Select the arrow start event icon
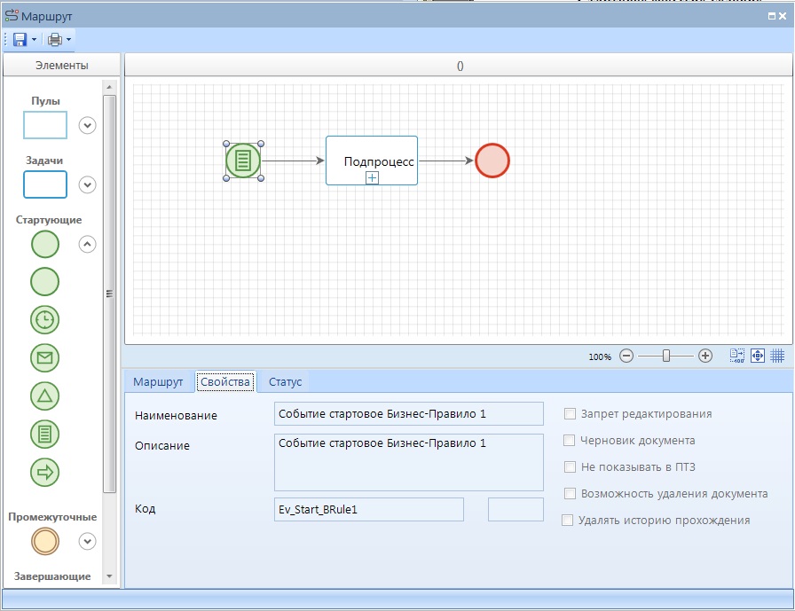 [x=45, y=472]
